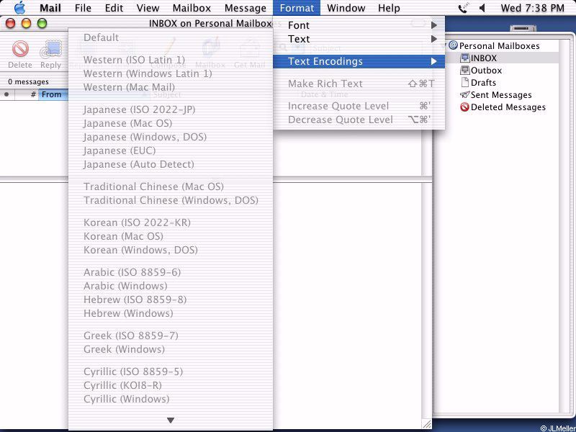Click the menu bar clock Wed 7:38 PM
Image resolution: width=576 pixels, height=432 pixels.
click(x=532, y=8)
